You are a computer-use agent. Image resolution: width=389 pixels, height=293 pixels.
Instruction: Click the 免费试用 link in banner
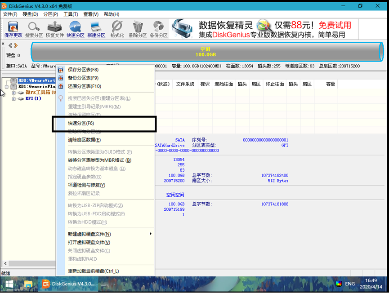coord(335,25)
